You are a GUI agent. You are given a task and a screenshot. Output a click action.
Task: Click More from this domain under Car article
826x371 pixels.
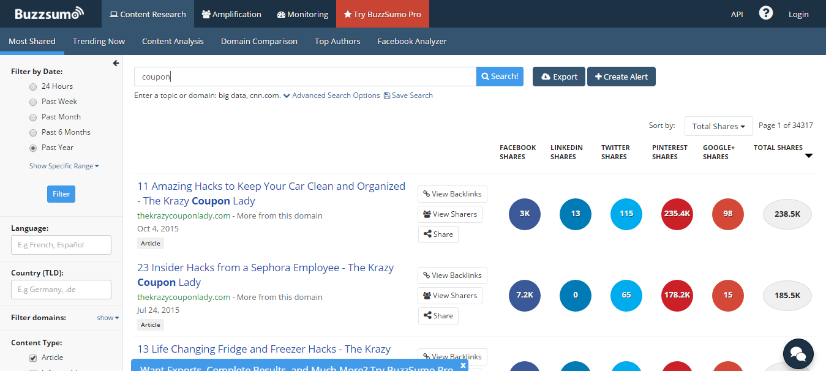pos(279,215)
